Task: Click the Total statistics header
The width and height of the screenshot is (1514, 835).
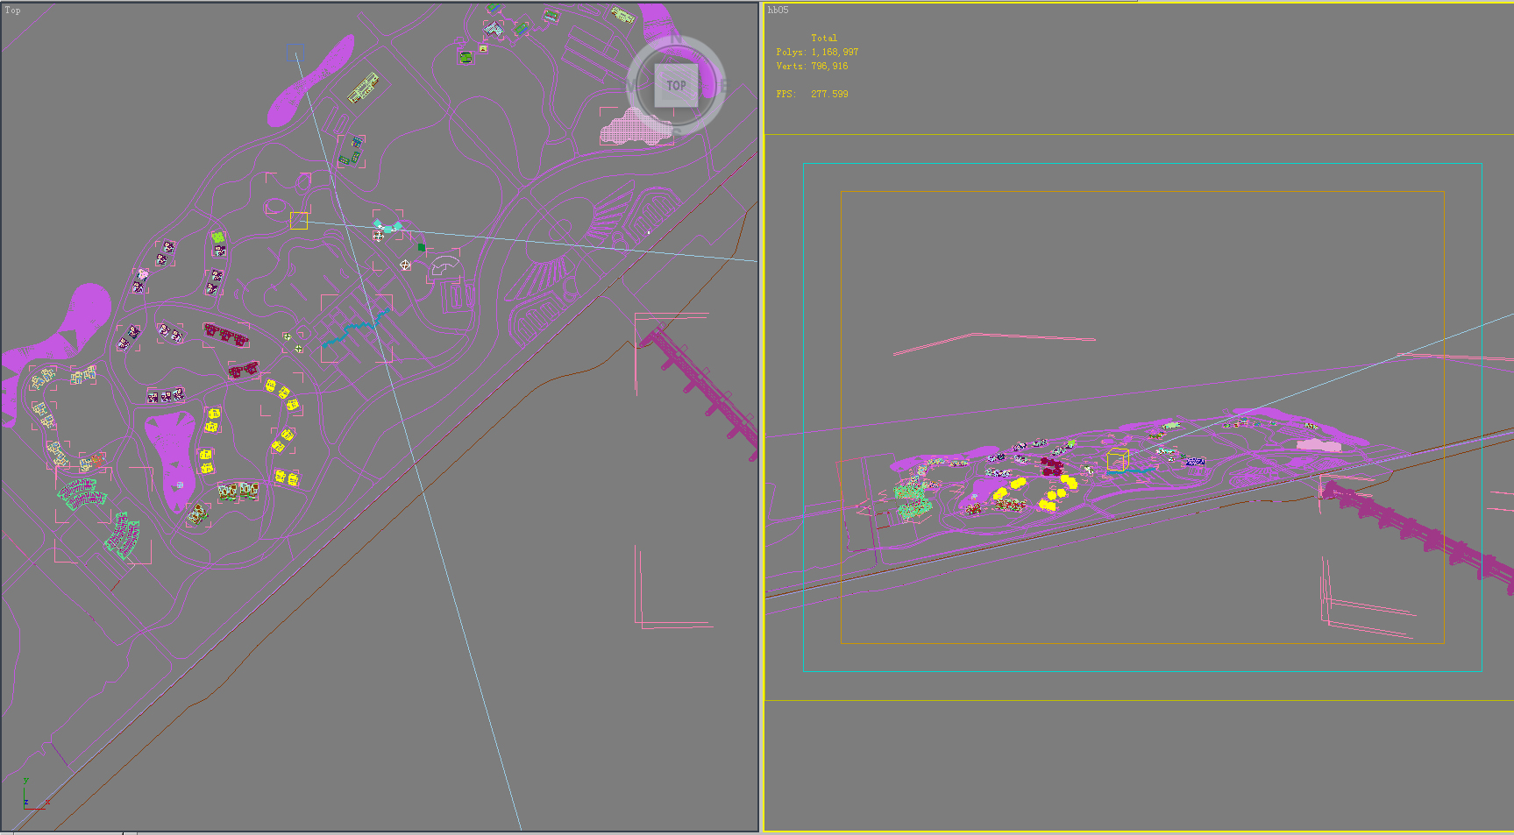Action: coord(824,39)
